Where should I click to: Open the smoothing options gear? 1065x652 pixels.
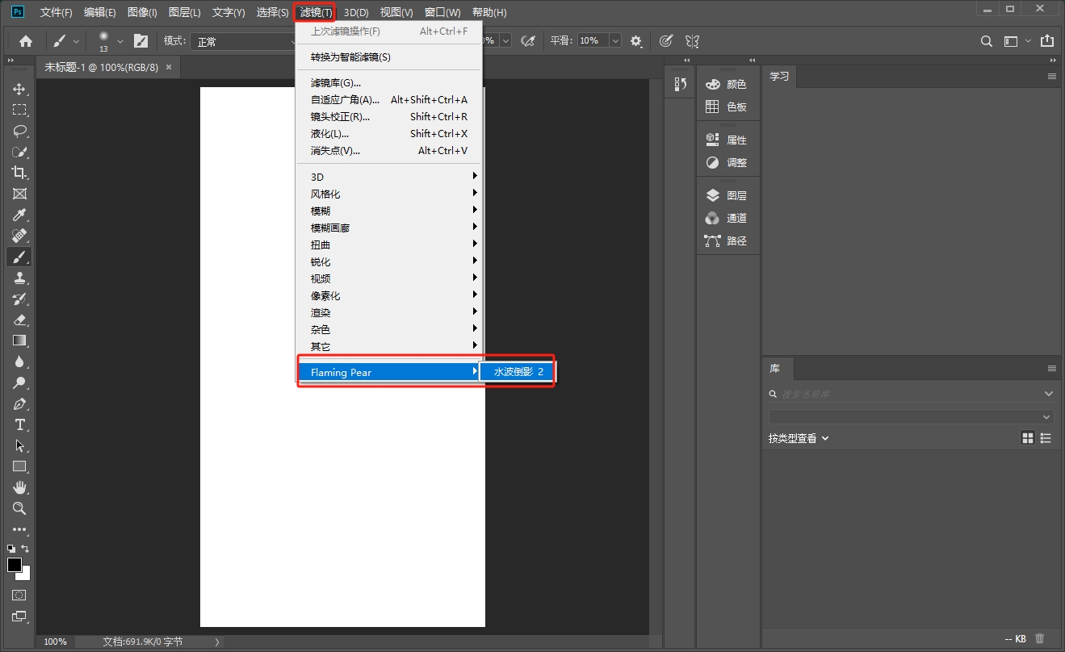pyautogui.click(x=636, y=40)
